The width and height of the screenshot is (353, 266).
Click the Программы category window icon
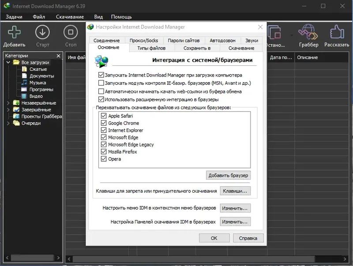(x=24, y=89)
